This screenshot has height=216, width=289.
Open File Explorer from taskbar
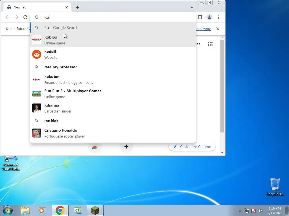[x=25, y=210]
